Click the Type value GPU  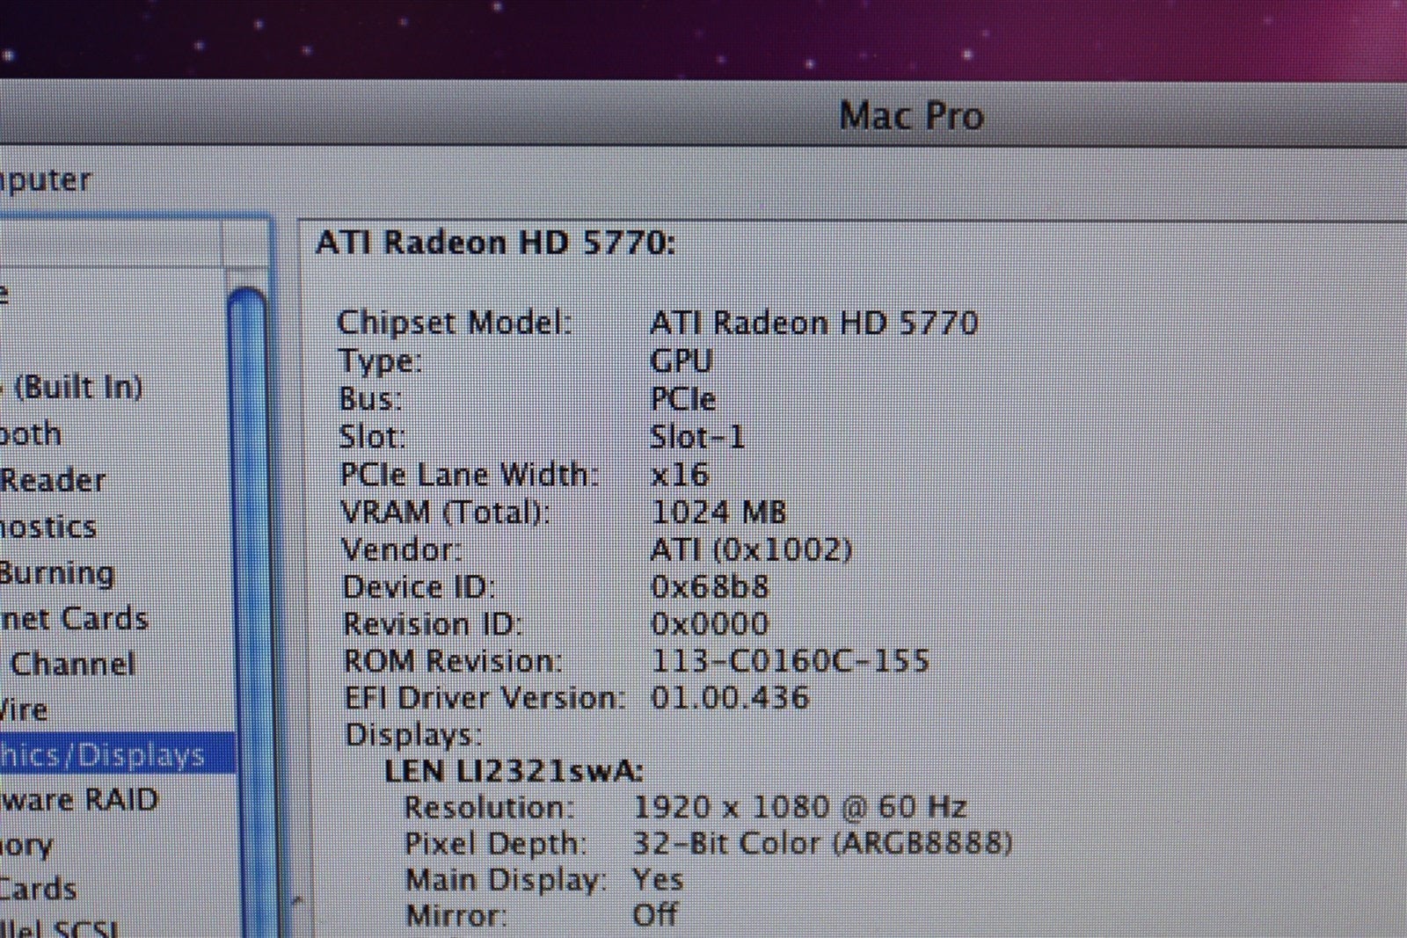pos(682,360)
